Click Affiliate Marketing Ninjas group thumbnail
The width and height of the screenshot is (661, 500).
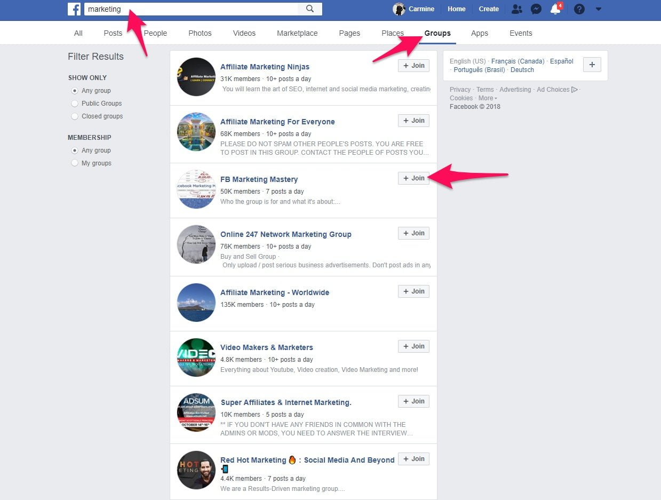point(196,77)
